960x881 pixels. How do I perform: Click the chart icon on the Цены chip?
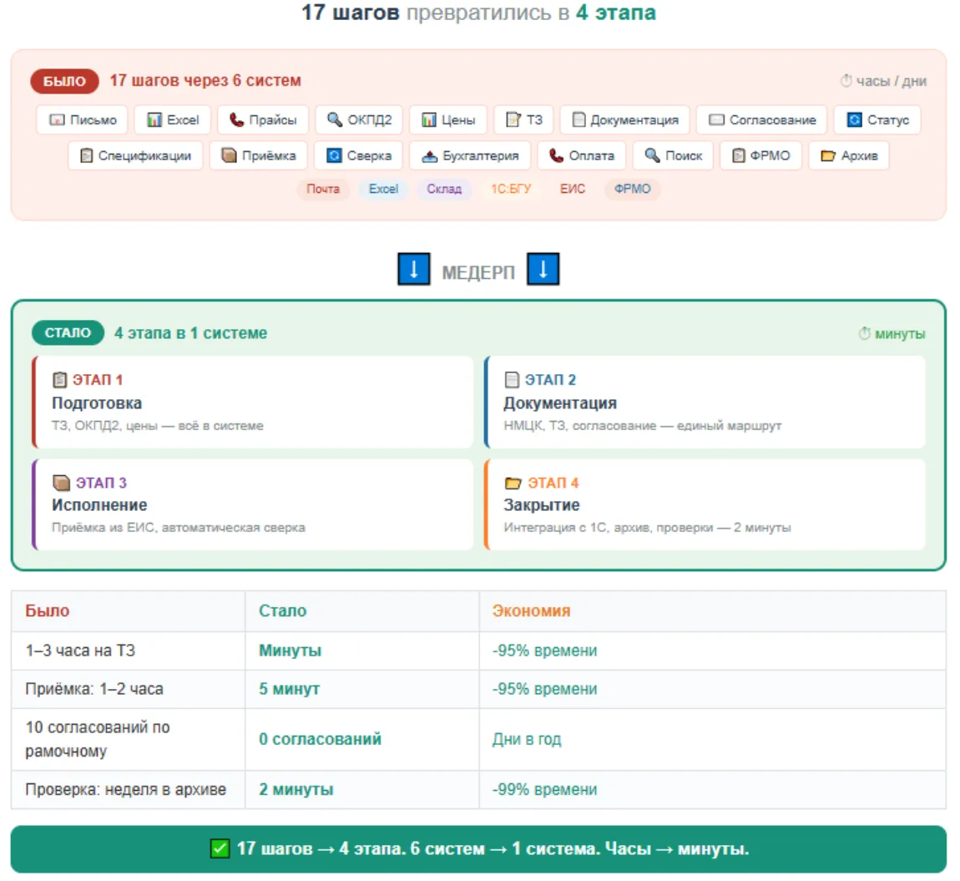point(429,119)
